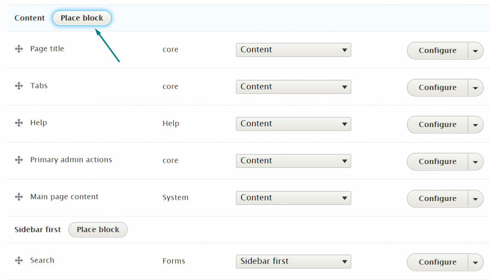
Task: Grab the drag handle for the Search block
Action: click(x=18, y=260)
